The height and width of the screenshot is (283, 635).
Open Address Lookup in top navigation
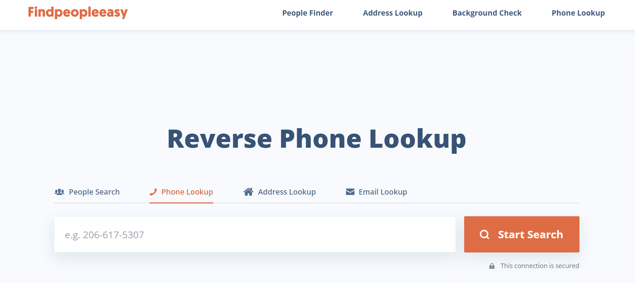pos(393,13)
